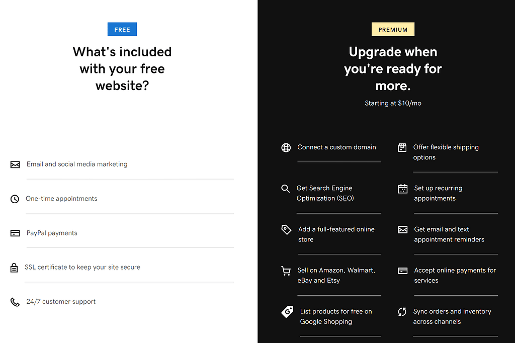
Task: Click the blue FREE badge
Action: pyautogui.click(x=122, y=29)
